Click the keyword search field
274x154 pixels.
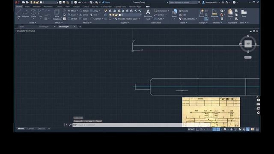(183, 2)
